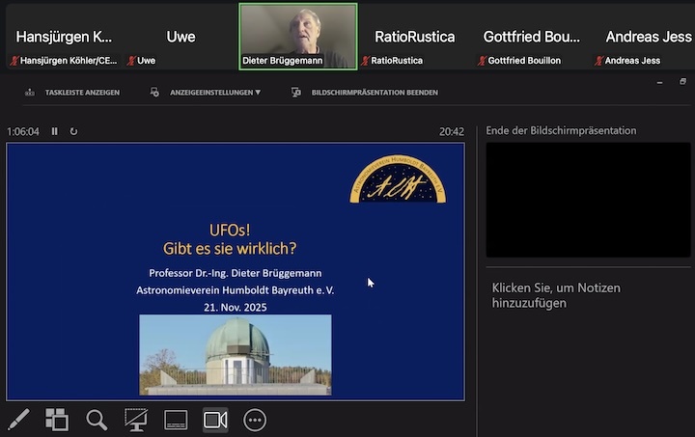
Task: Select the Gottfried Bouillon participant tile
Action: 532,37
